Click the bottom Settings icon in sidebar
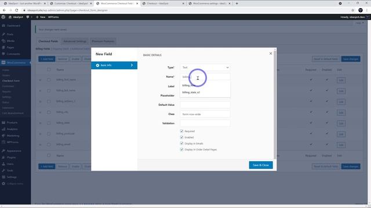371x208 pixels. (x=3, y=177)
